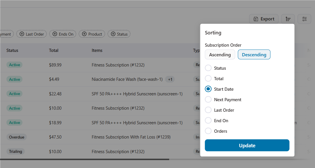This screenshot has height=168, width=315.
Task: Click the plus icon on Last Order chip
Action: [22, 34]
